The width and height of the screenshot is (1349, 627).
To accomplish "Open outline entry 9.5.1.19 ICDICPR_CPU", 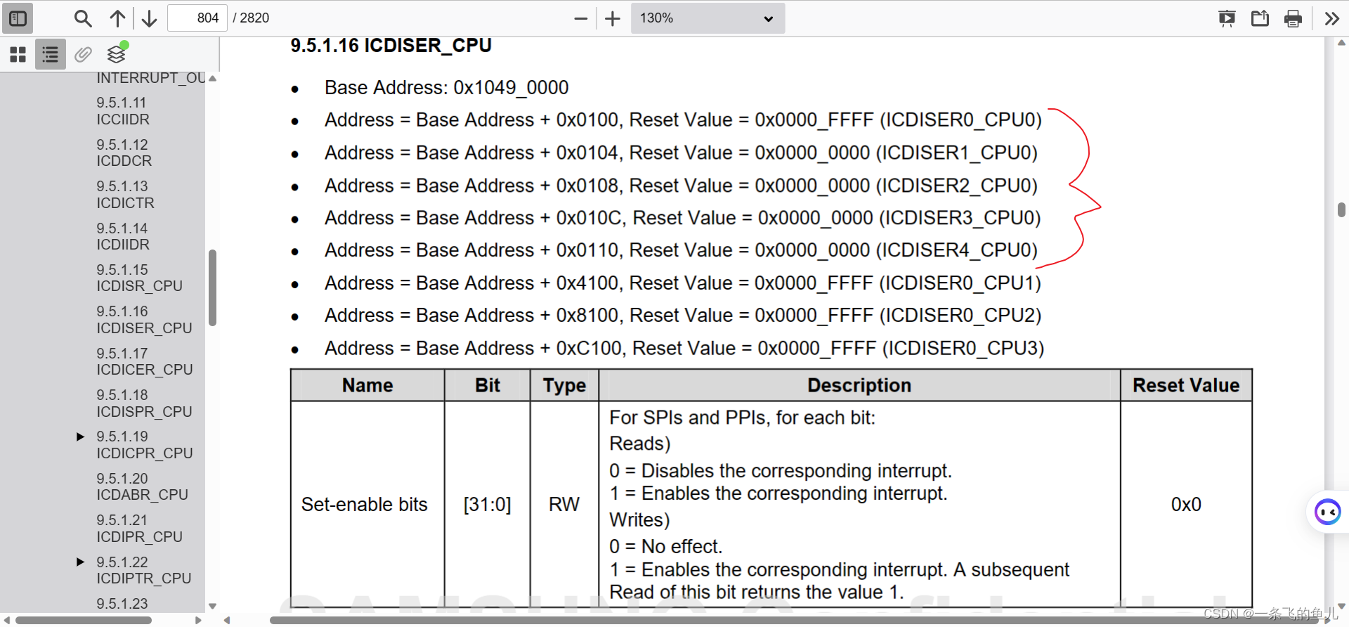I will pos(145,445).
